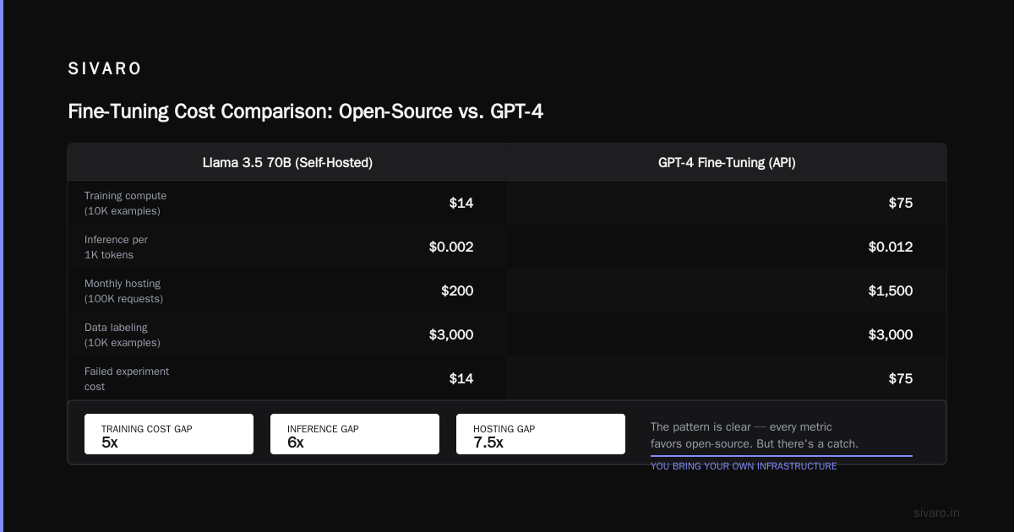This screenshot has height=532, width=1014.
Task: Click the $0.012 inference value
Action: coord(891,247)
